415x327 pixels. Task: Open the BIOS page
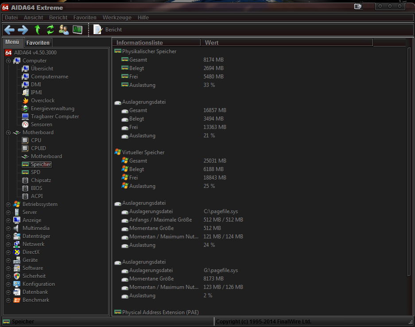point(36,188)
